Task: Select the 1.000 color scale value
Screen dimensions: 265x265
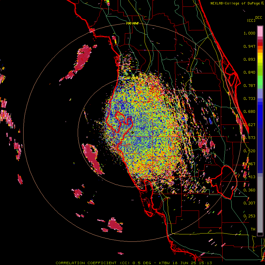Action: click(x=249, y=33)
